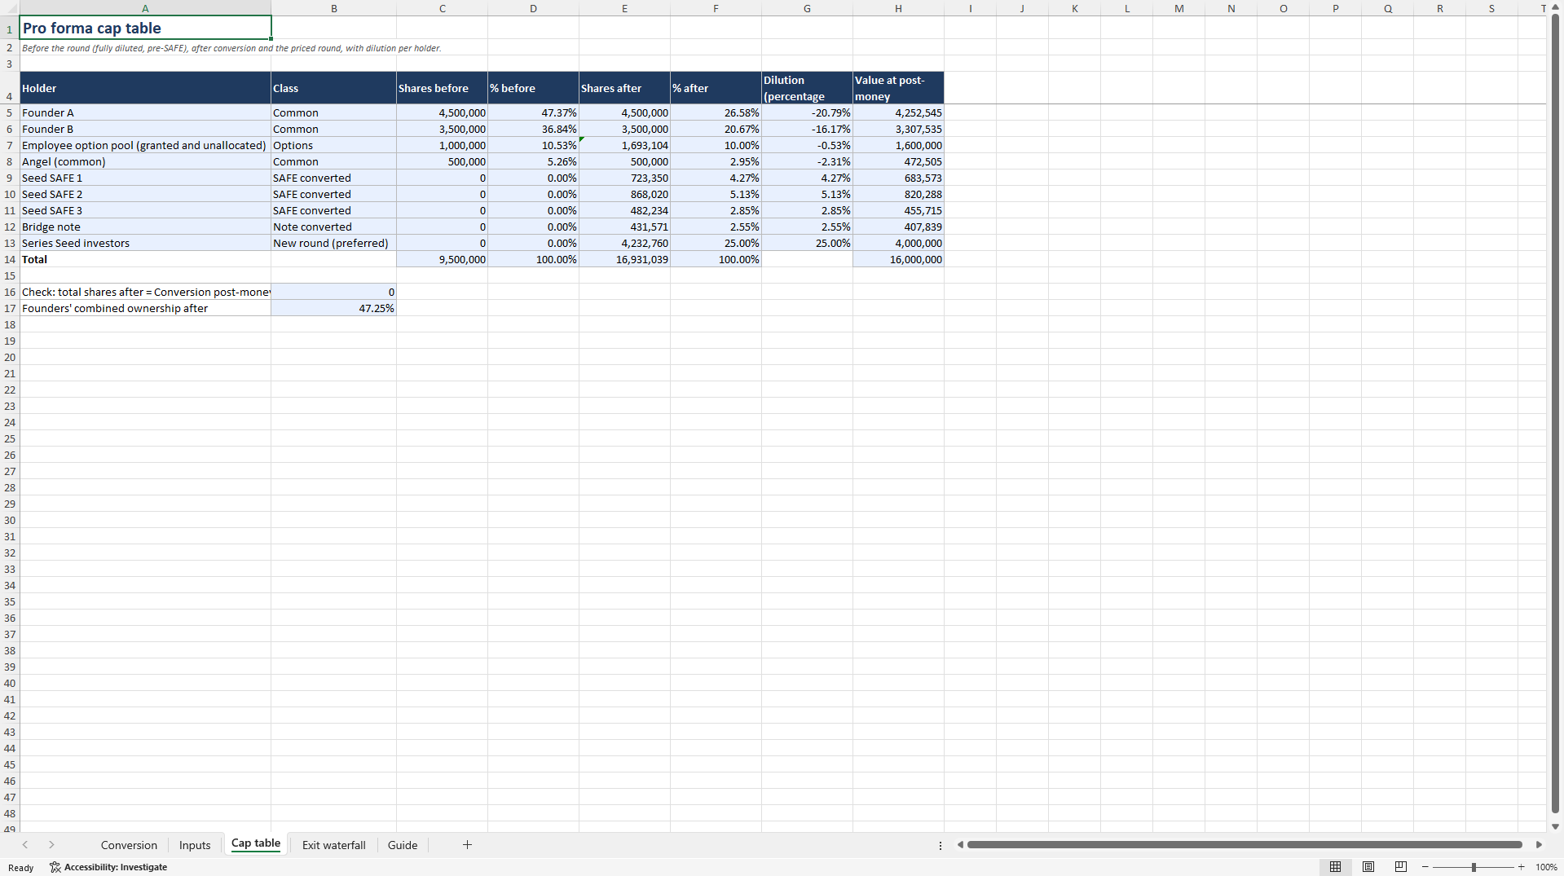Click the 'Shares after' header cell
Screen dimensions: 1564x876
[x=624, y=88]
